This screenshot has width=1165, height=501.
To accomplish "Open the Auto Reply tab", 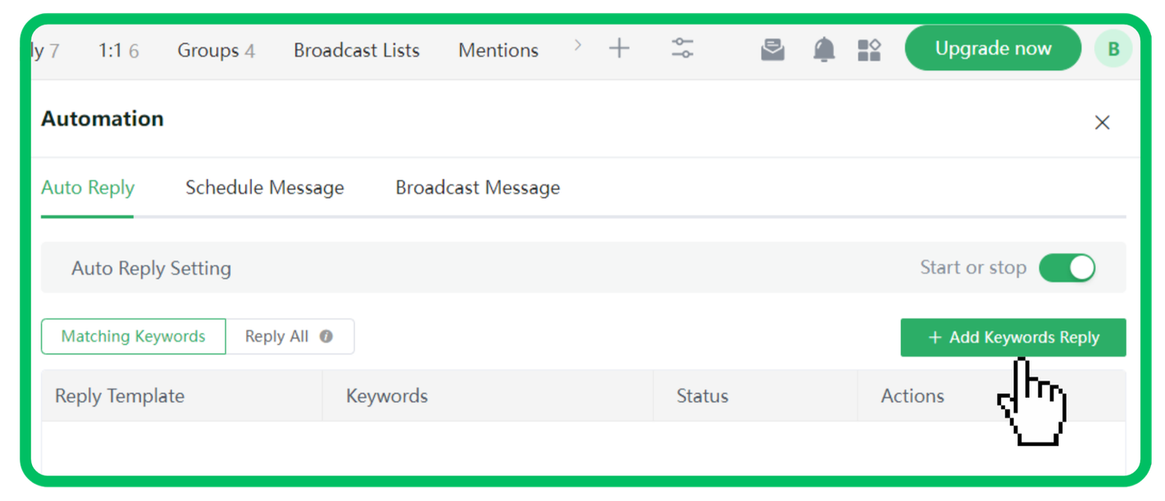I will coord(88,188).
